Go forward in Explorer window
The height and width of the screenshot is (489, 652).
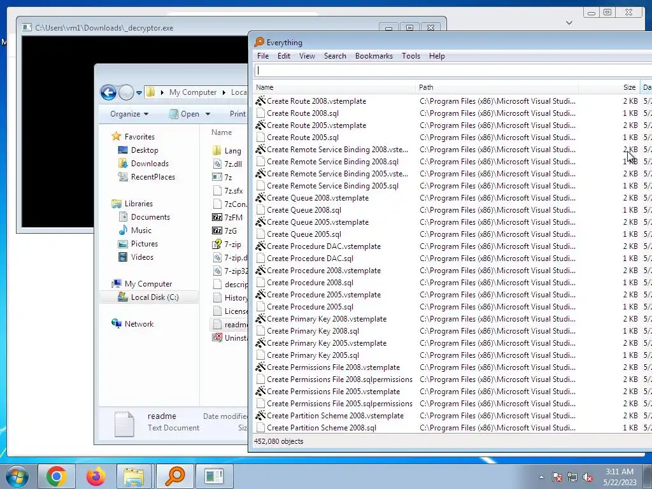pyautogui.click(x=126, y=92)
